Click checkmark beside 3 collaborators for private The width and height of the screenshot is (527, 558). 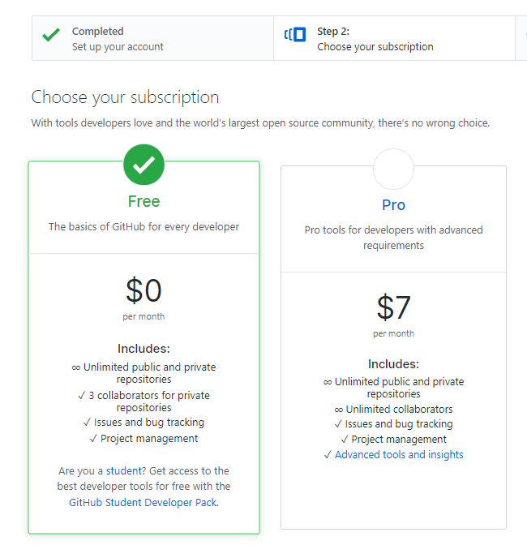coord(82,395)
